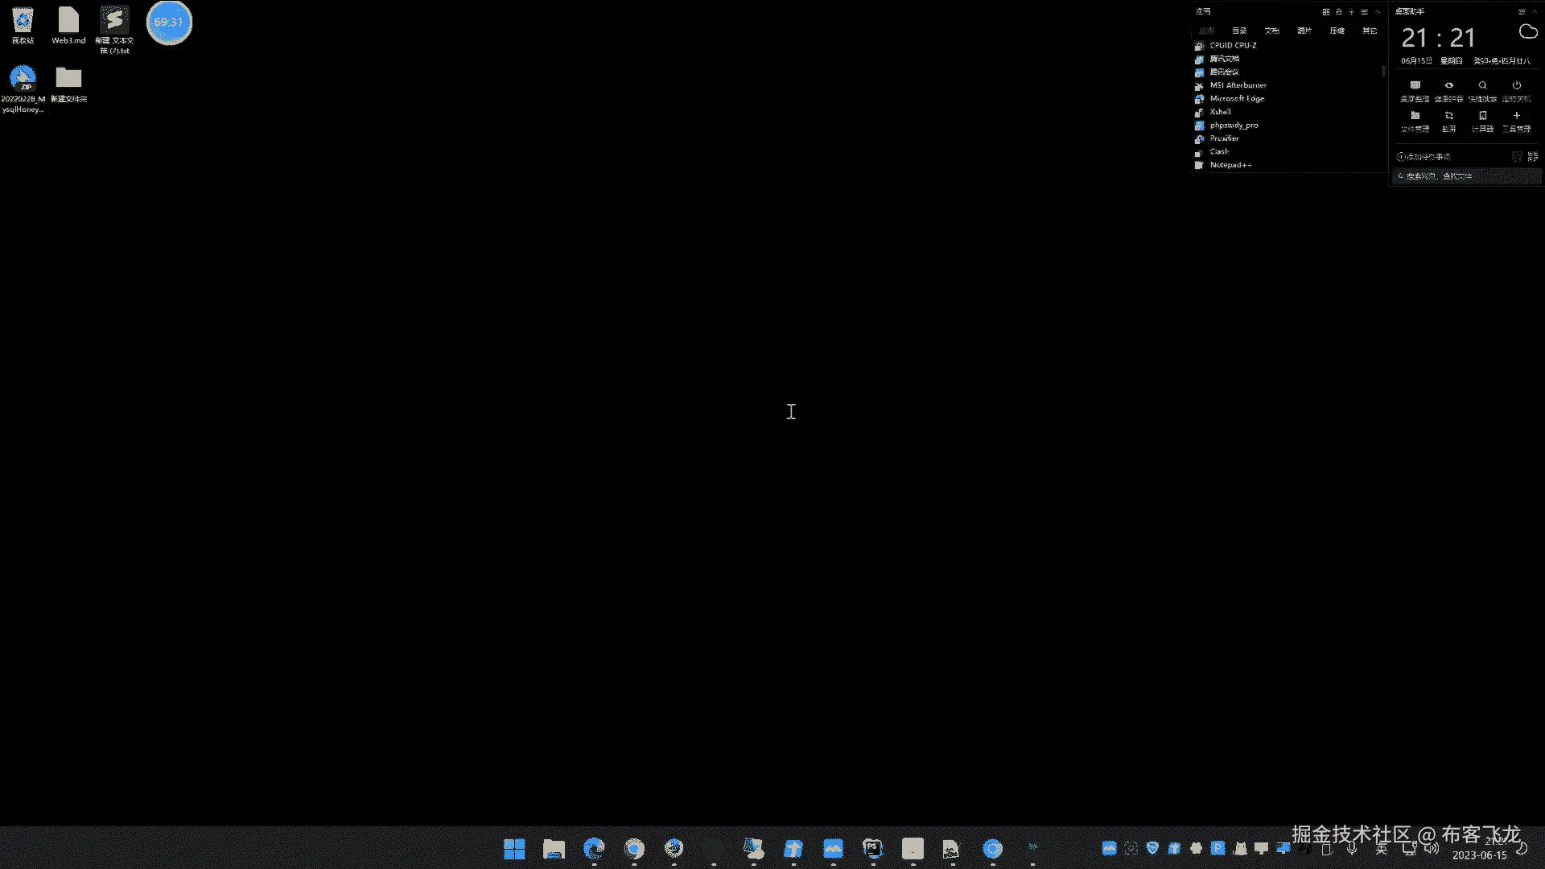Launch PhpStorm from the taskbar
This screenshot has width=1545, height=869.
click(x=873, y=849)
